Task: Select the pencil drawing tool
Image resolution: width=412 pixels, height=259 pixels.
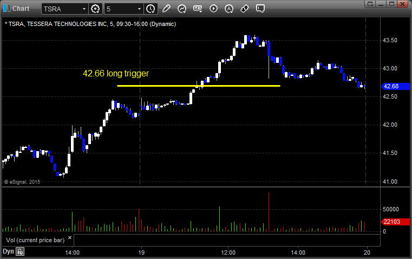Action: (166, 9)
